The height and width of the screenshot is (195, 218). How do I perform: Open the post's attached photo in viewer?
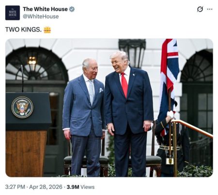109,108
